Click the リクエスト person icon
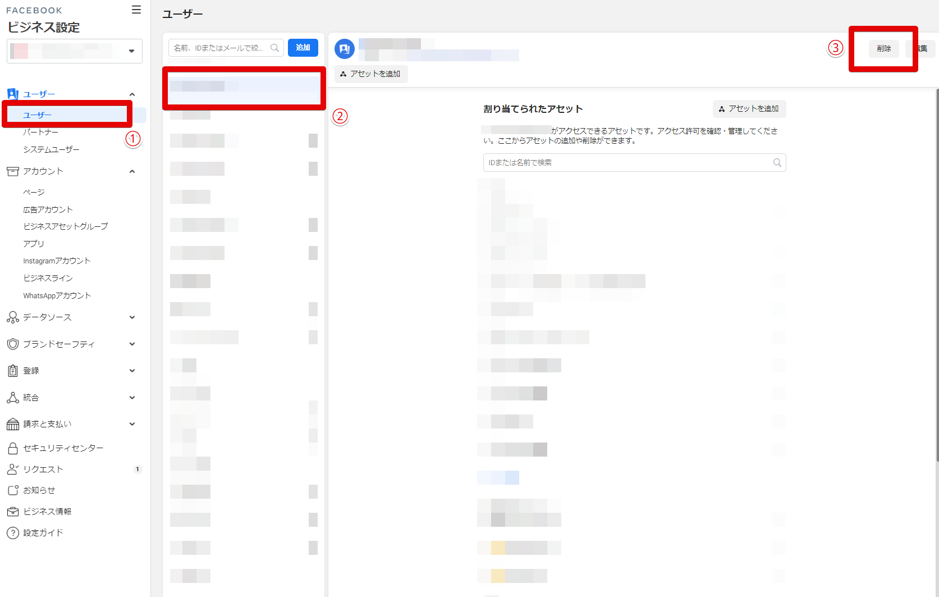The width and height of the screenshot is (939, 597). [x=12, y=470]
